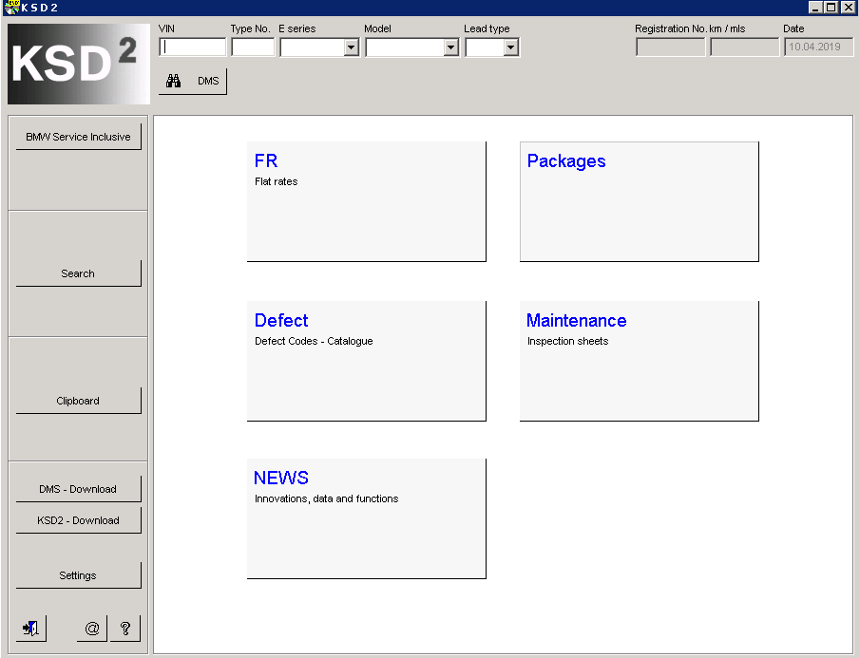Minimize the KSD2 window

(815, 8)
